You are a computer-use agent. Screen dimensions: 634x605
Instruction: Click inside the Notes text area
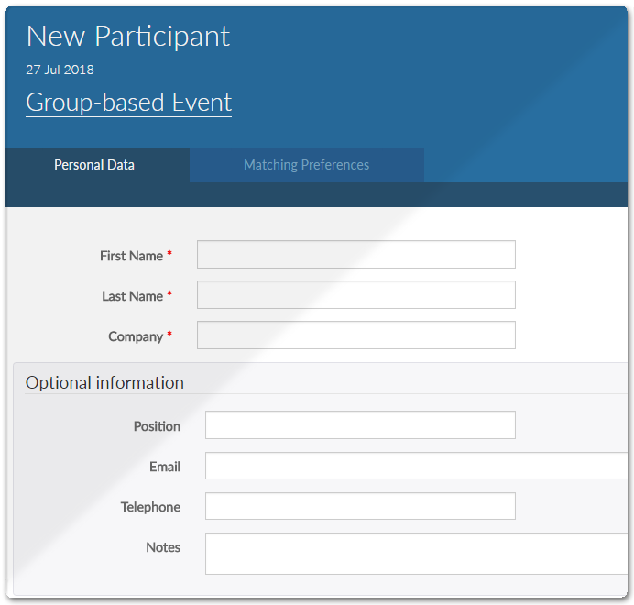coord(417,554)
